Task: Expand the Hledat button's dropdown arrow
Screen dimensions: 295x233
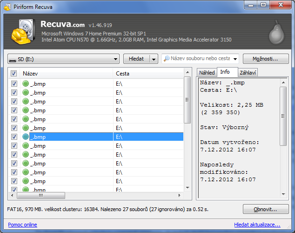Action: [154, 59]
